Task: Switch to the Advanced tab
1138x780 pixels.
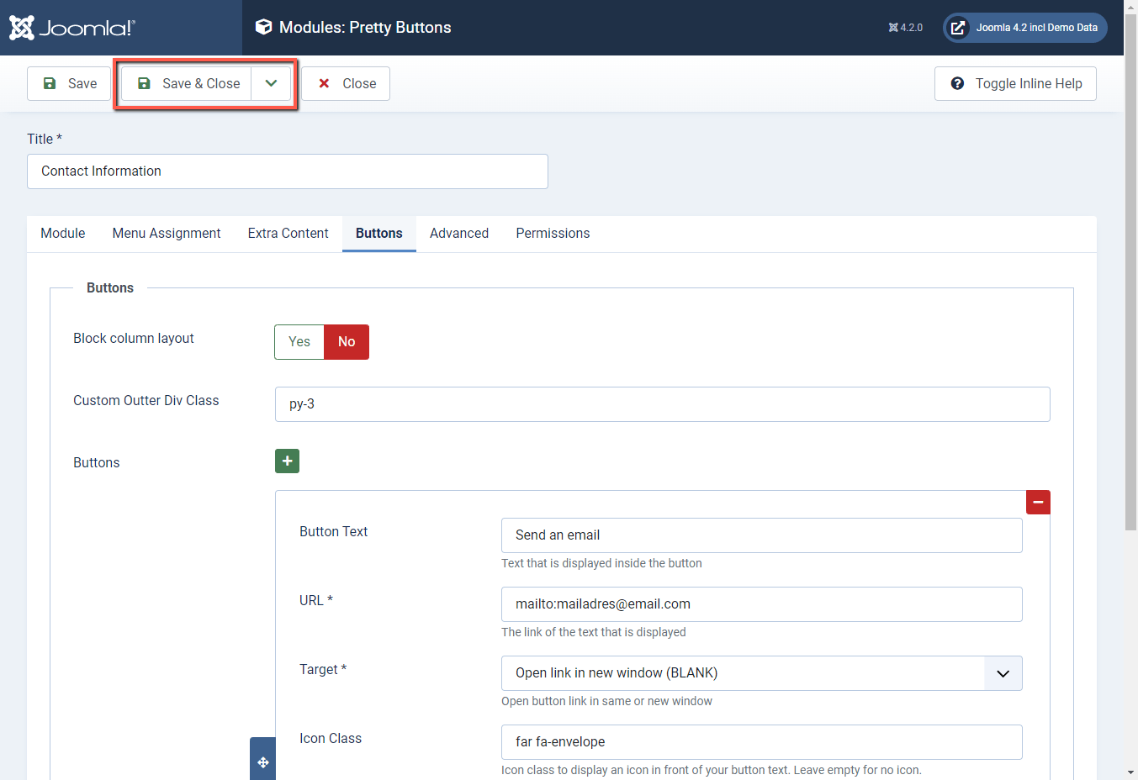Action: point(458,233)
